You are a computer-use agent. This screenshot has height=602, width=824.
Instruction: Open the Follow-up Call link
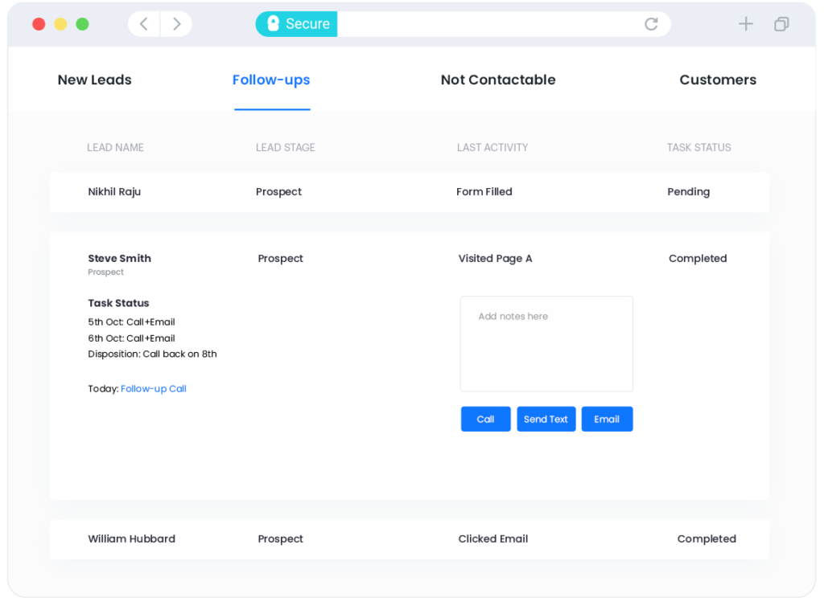pyautogui.click(x=154, y=389)
